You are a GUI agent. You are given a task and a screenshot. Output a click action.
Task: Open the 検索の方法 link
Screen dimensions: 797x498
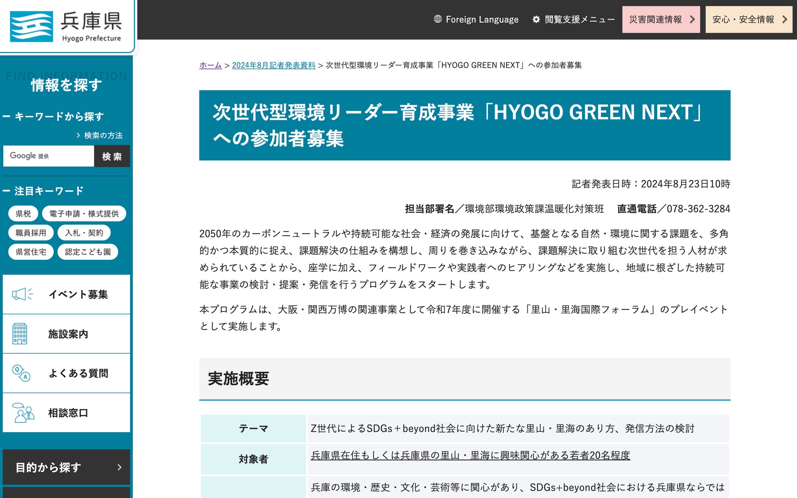[x=103, y=135]
